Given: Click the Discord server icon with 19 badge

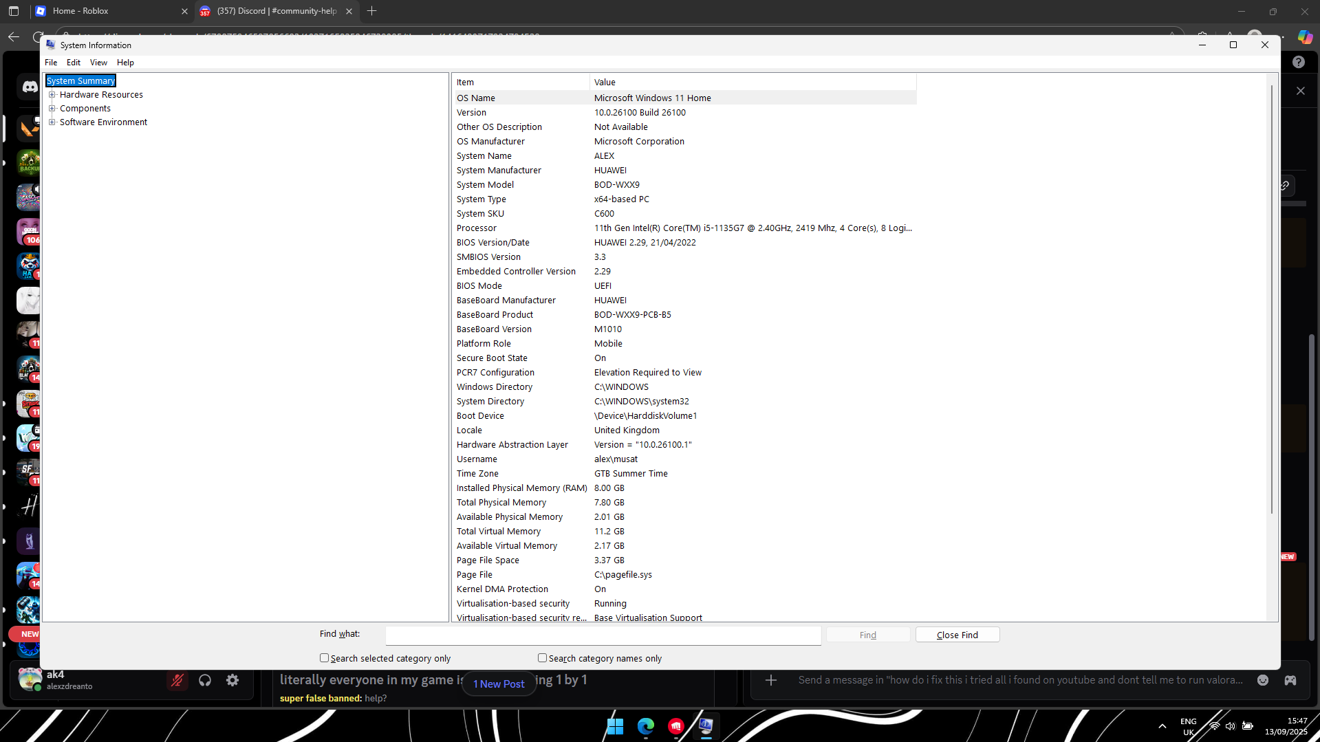Looking at the screenshot, I should click(x=29, y=438).
